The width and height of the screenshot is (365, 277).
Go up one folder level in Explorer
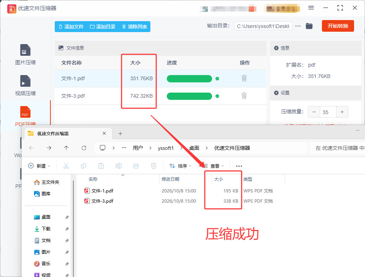click(x=66, y=148)
